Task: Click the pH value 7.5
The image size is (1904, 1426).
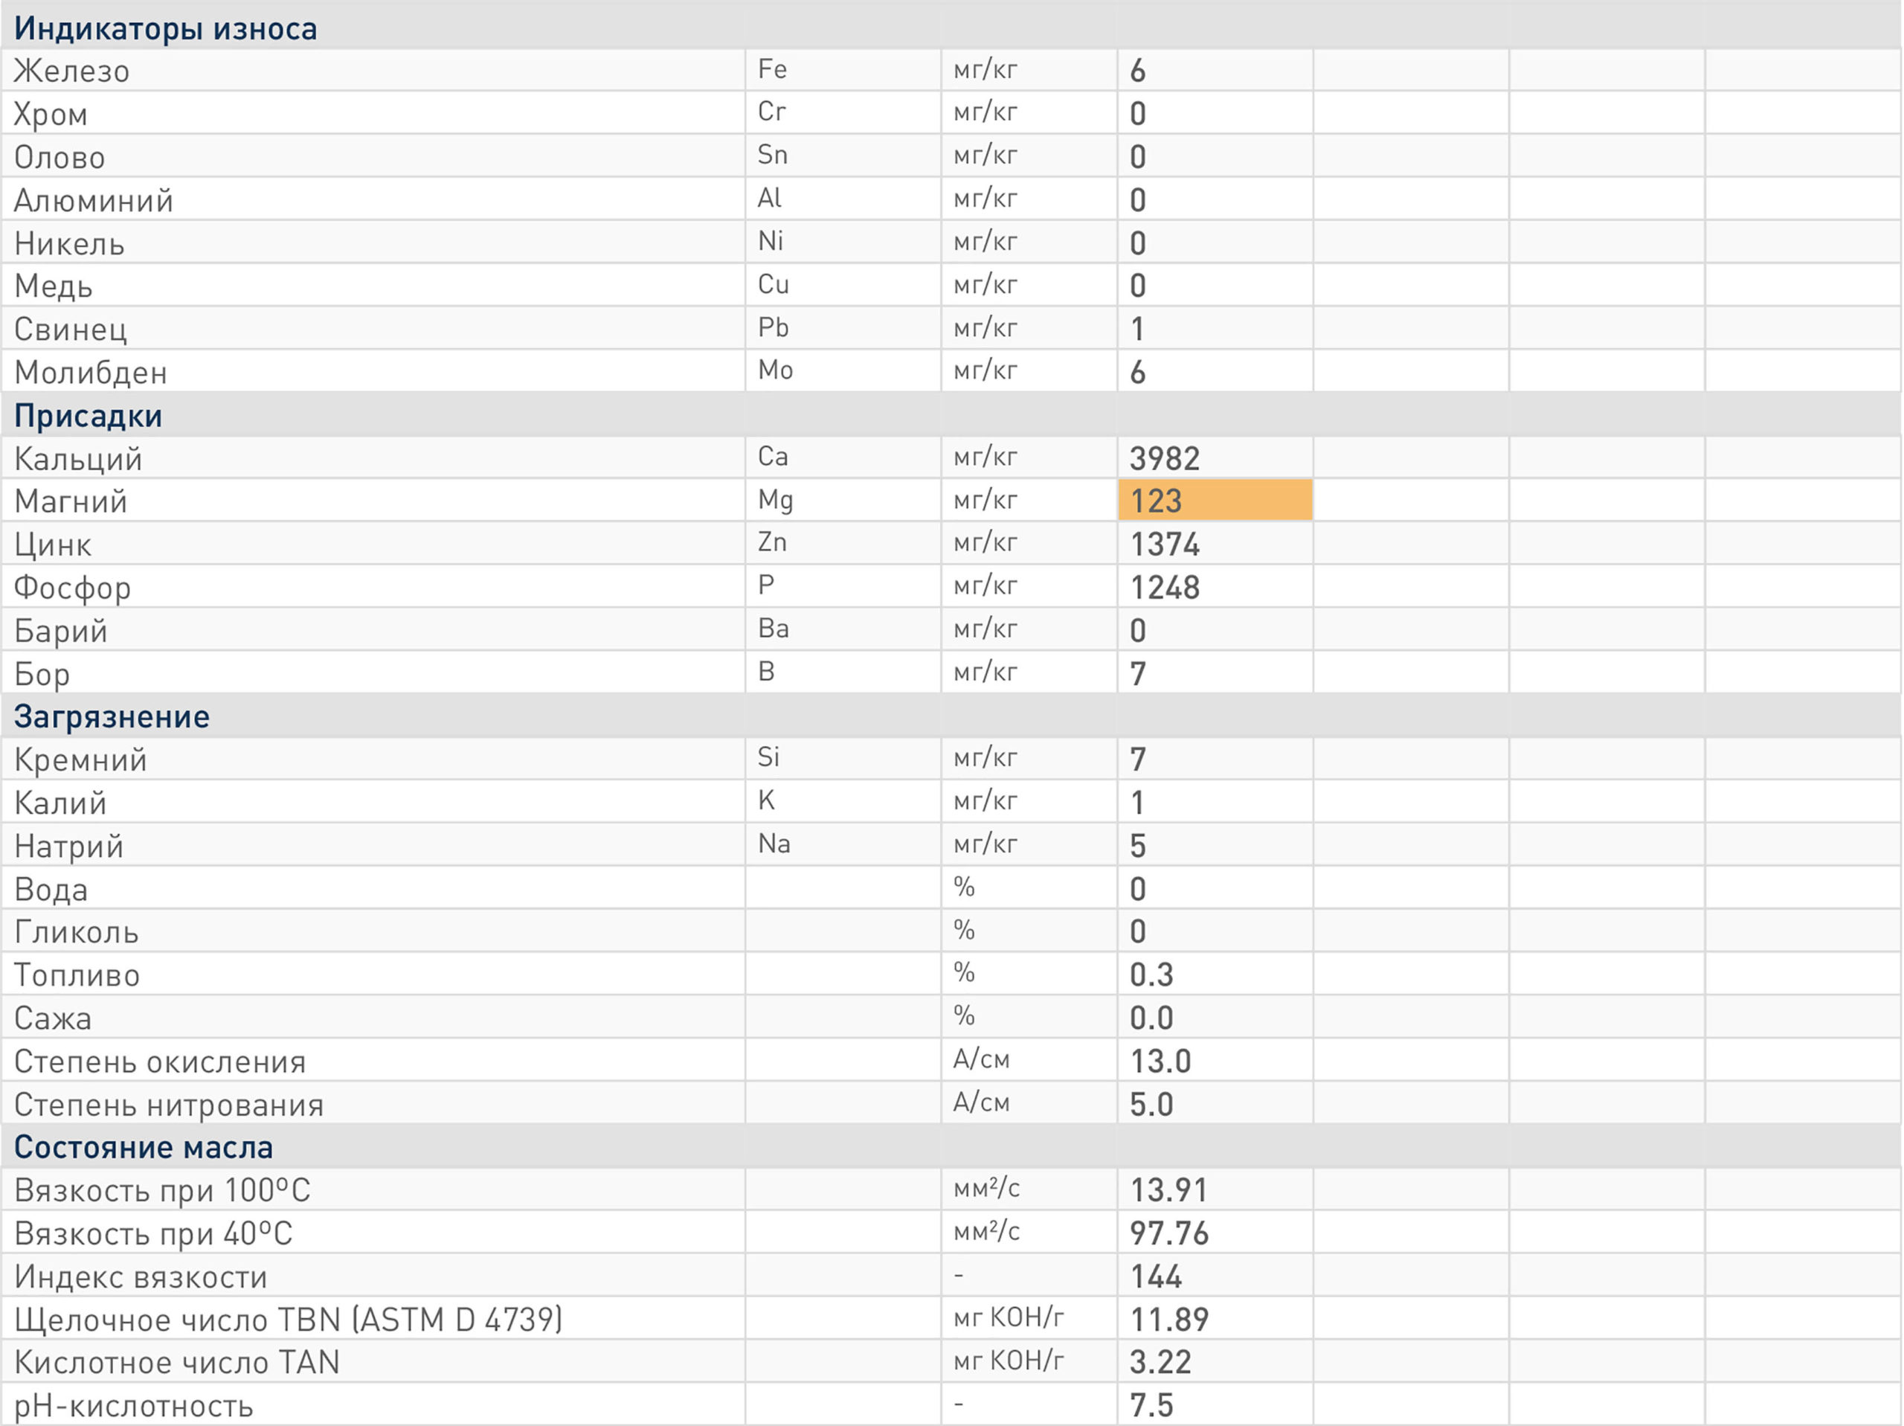Action: [x=1151, y=1405]
